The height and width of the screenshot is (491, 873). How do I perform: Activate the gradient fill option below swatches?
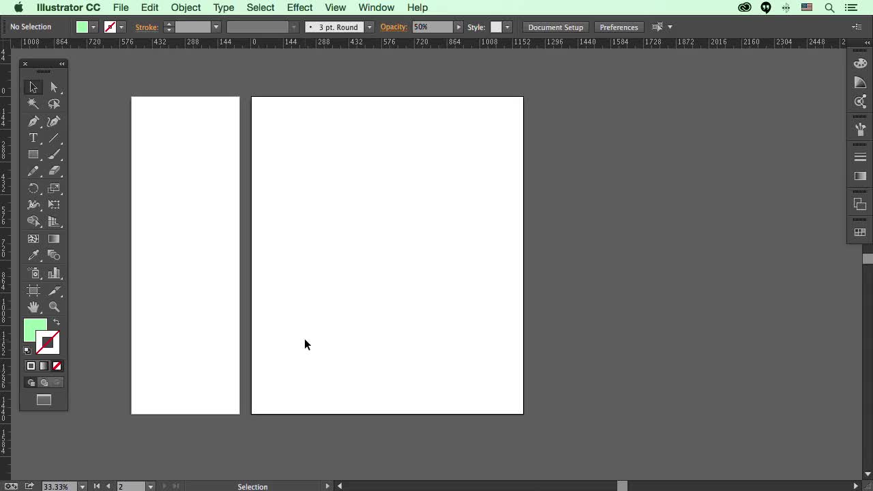click(x=44, y=366)
